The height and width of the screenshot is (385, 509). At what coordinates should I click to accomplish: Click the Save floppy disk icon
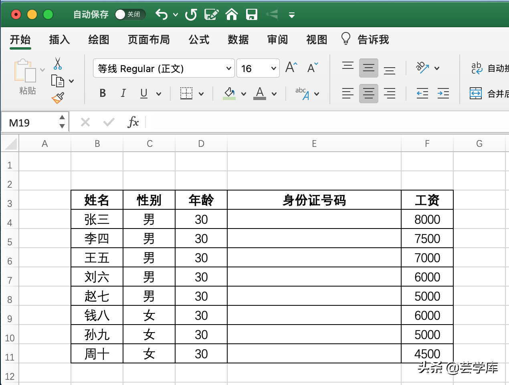pos(252,15)
